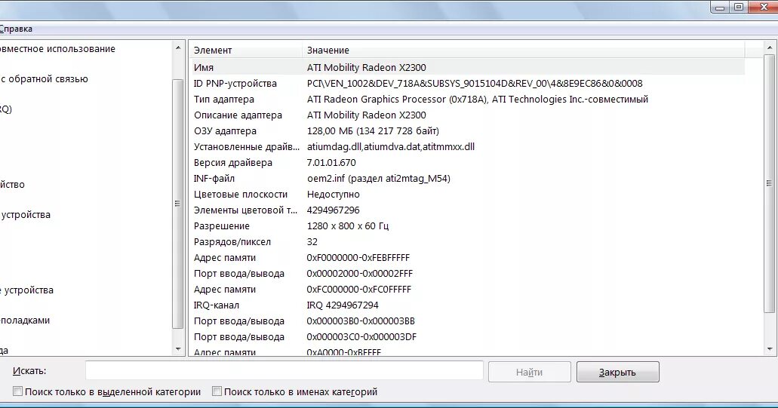Enable Поиск только в выделенной категории checkbox
The width and height of the screenshot is (778, 408).
point(18,391)
